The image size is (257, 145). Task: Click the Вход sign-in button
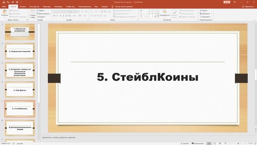click(x=227, y=2)
